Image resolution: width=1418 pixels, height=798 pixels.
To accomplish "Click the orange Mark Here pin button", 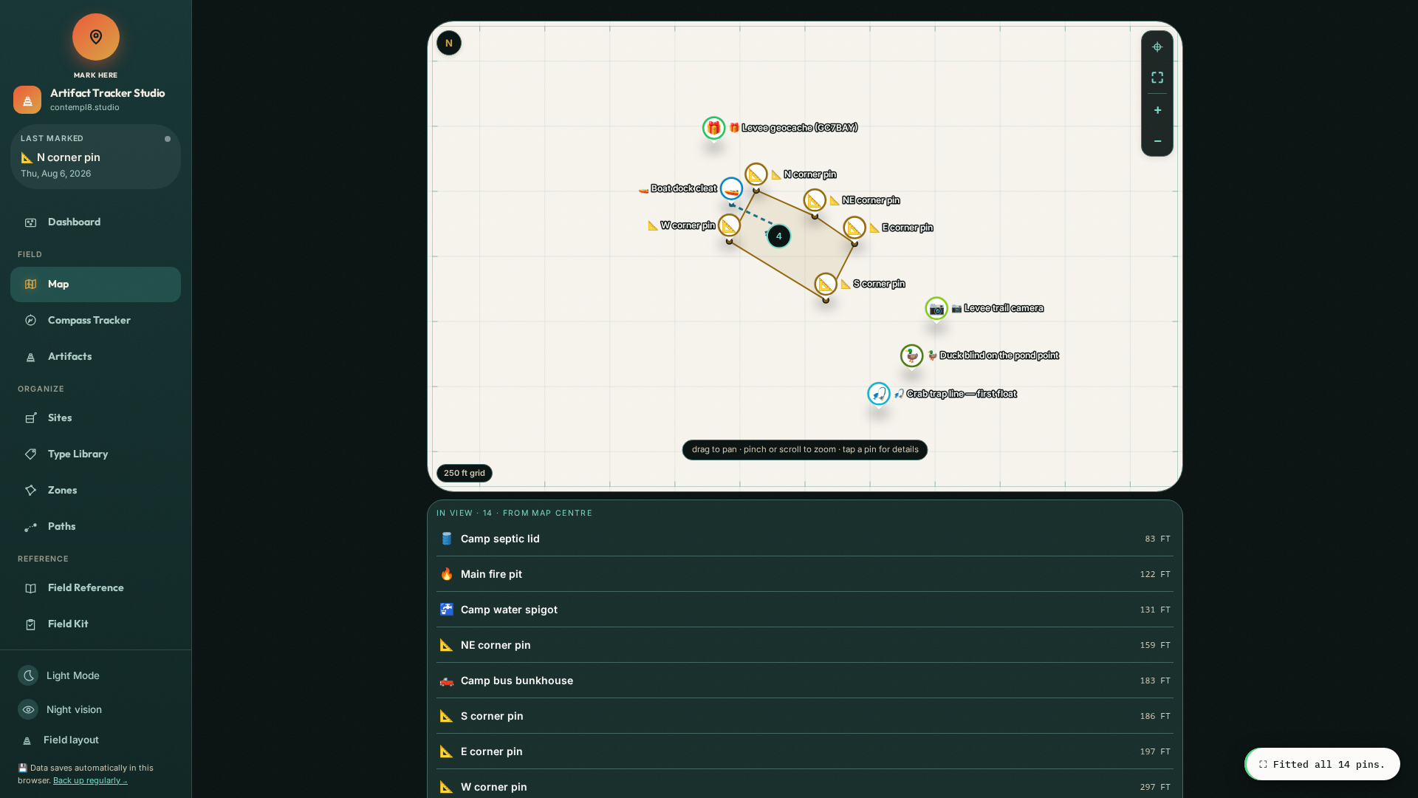I will pos(96,37).
